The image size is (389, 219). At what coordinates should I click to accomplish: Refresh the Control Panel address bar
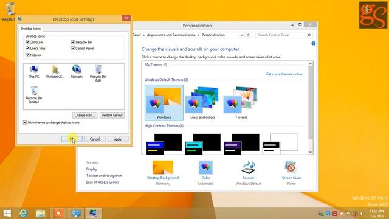pyautogui.click(x=248, y=35)
